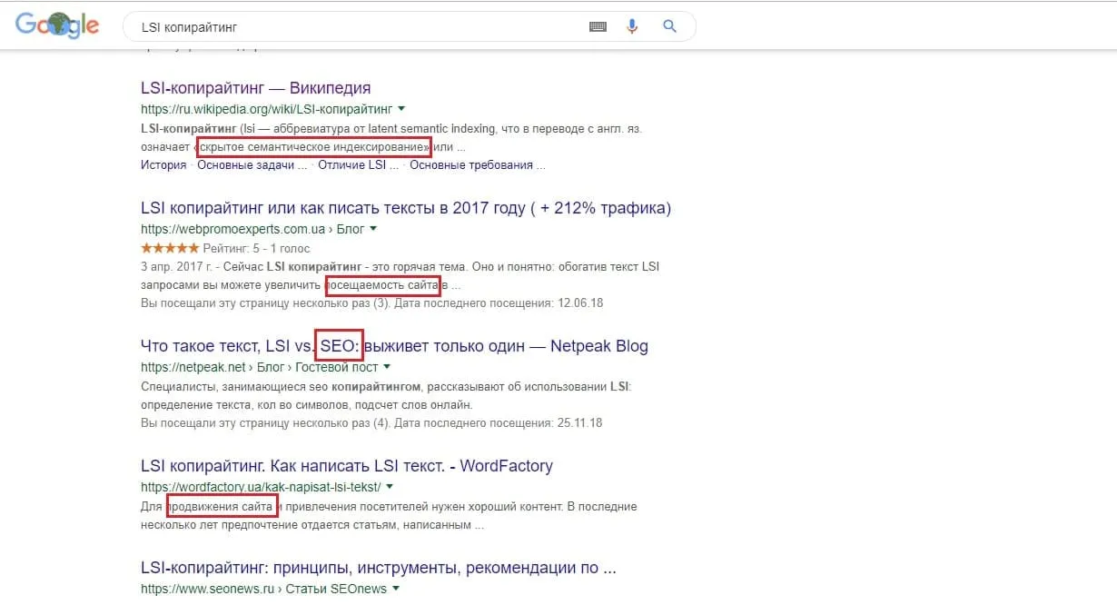The image size is (1117, 605).
Task: Open the 'История' sitelink
Action: pos(163,165)
